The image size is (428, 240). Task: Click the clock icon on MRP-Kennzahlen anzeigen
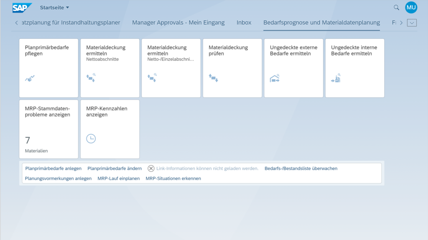[x=91, y=139]
